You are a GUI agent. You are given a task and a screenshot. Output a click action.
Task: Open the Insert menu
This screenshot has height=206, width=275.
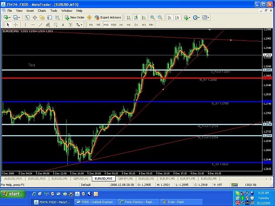[x=30, y=11]
